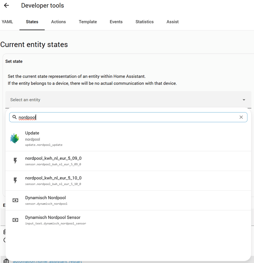Switch to the States tab
This screenshot has width=254, height=263.
pyautogui.click(x=32, y=22)
